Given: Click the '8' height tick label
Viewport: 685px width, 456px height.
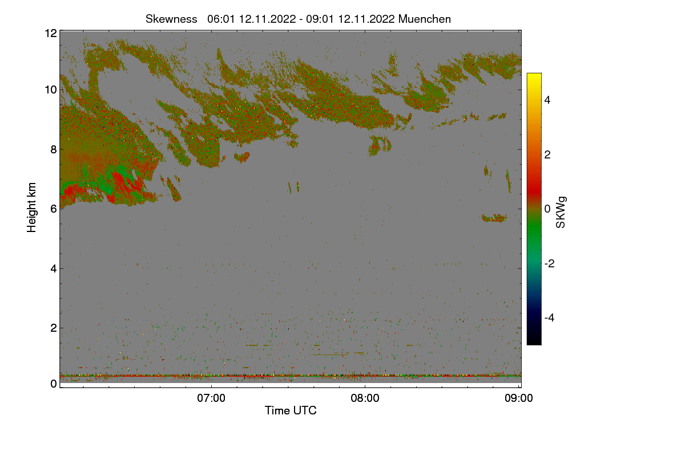Looking at the screenshot, I should (x=54, y=149).
